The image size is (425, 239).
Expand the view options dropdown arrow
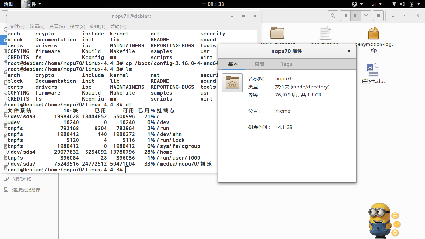366,16
